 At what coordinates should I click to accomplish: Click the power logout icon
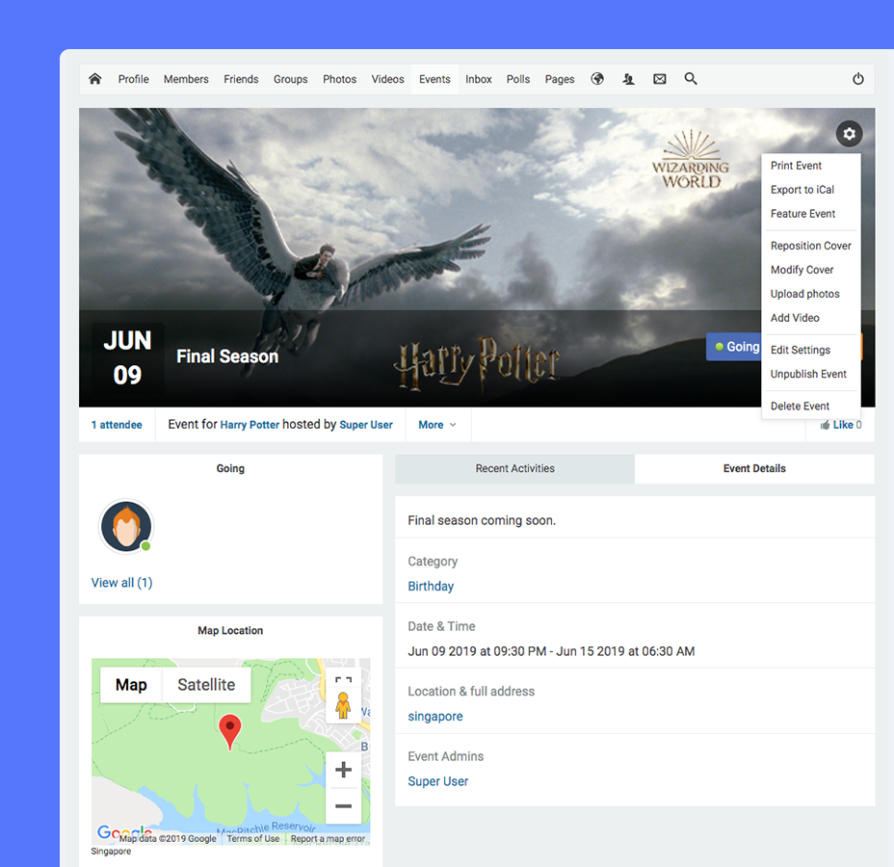[x=858, y=79]
